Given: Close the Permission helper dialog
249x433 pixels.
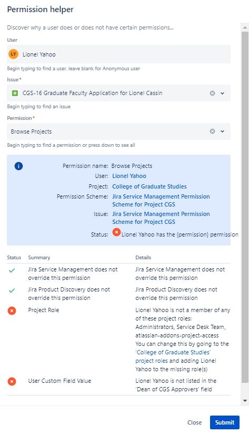Looking at the screenshot, I should point(194,422).
